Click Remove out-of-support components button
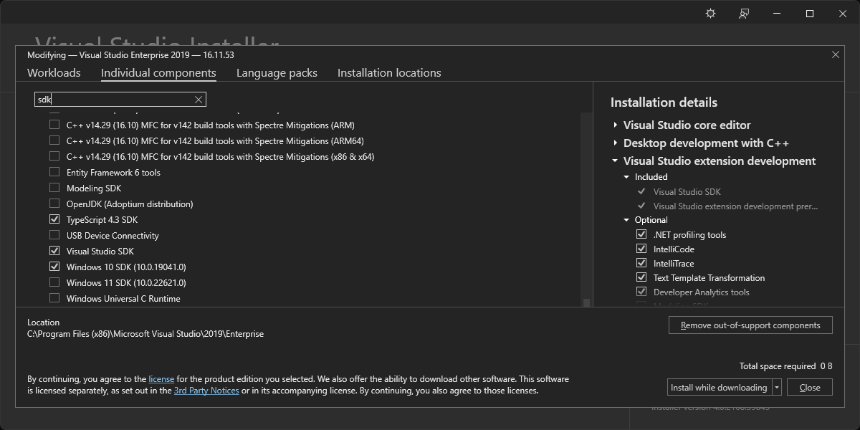 [750, 325]
